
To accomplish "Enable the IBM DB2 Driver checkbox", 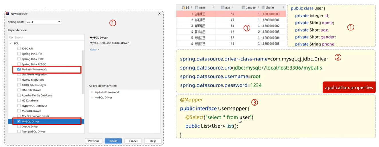I will [x=19, y=90].
